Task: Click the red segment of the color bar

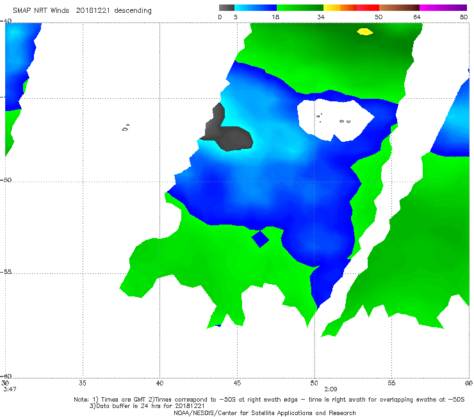Action: (368, 8)
